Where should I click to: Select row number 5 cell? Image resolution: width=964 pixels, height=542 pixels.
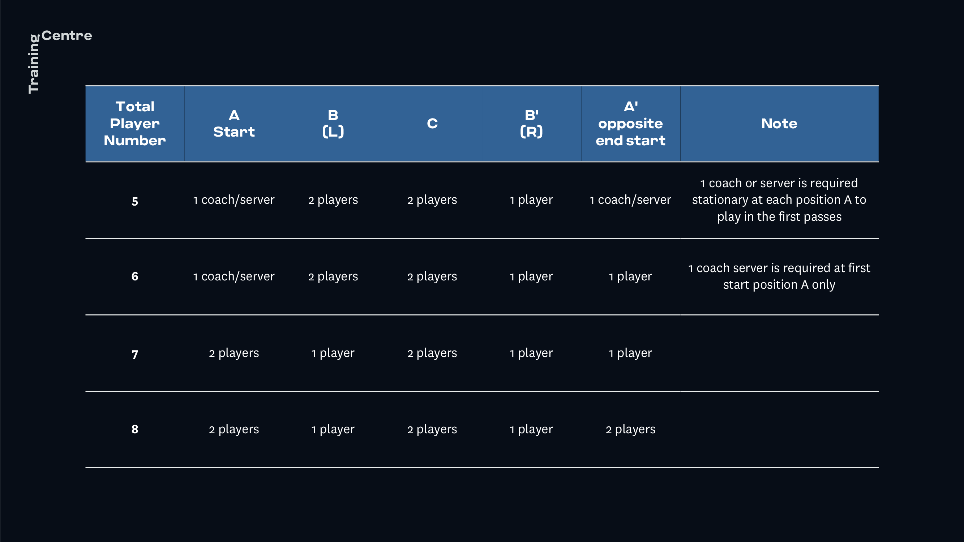point(135,201)
